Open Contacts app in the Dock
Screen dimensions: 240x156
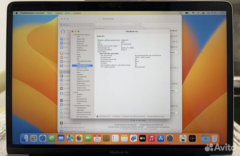106,138
